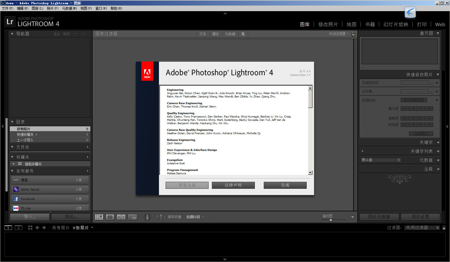
Task: Switch to grid view in toolbar
Action: tap(99, 217)
